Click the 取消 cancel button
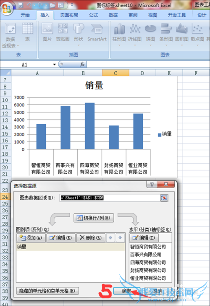This screenshot has height=306, width=210. coord(157,291)
